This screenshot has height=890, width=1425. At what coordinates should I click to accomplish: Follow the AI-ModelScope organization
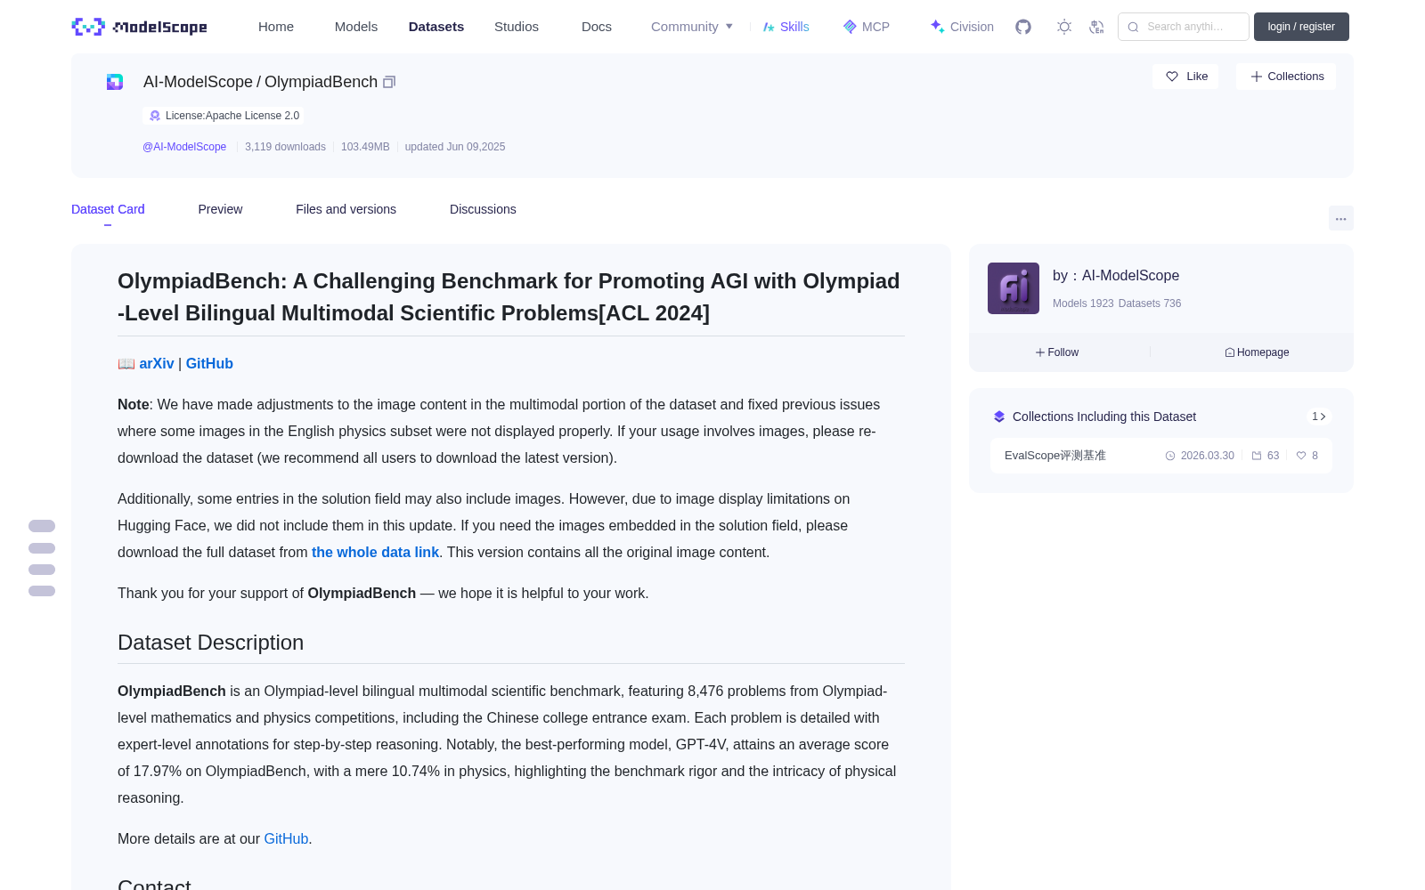click(1057, 352)
